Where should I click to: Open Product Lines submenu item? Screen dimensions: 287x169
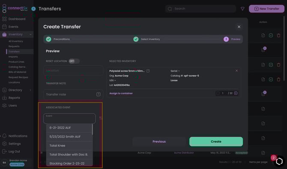16,62
